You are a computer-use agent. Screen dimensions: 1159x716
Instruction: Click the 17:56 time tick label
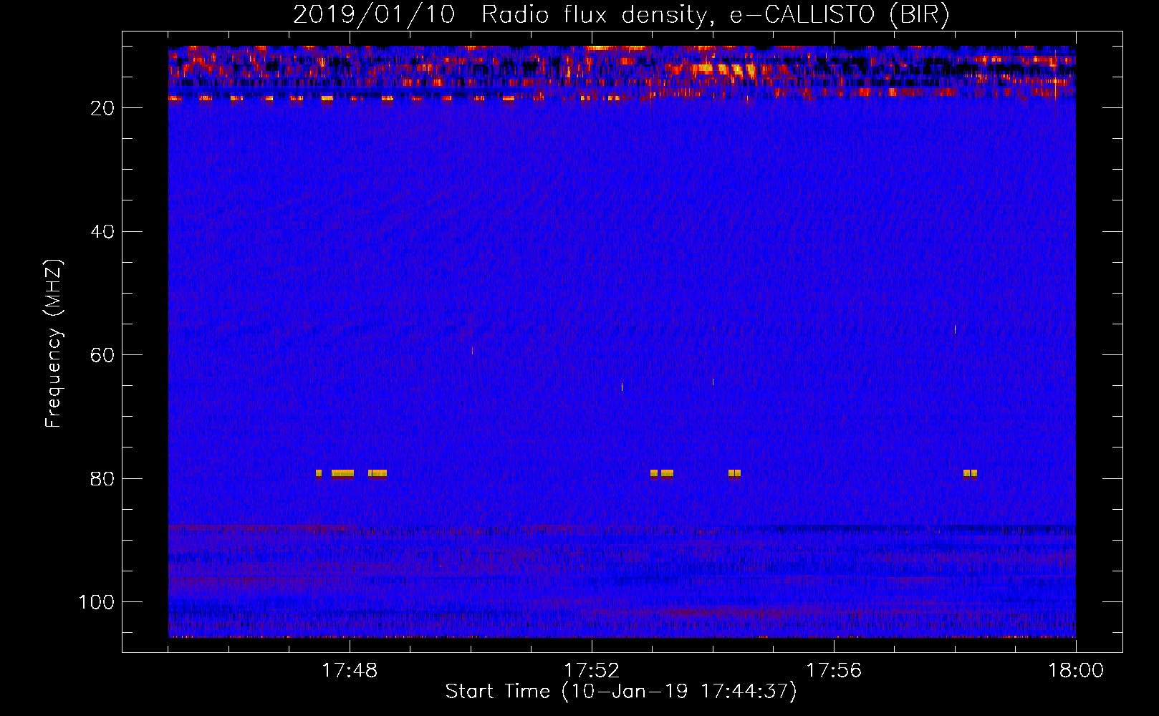[834, 670]
